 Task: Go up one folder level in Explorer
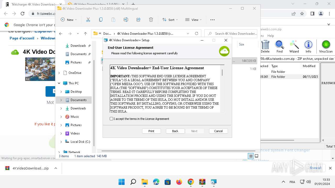(x=85, y=33)
